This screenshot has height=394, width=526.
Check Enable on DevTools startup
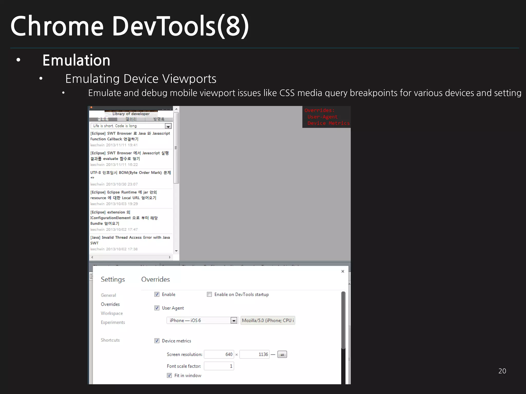pos(209,294)
